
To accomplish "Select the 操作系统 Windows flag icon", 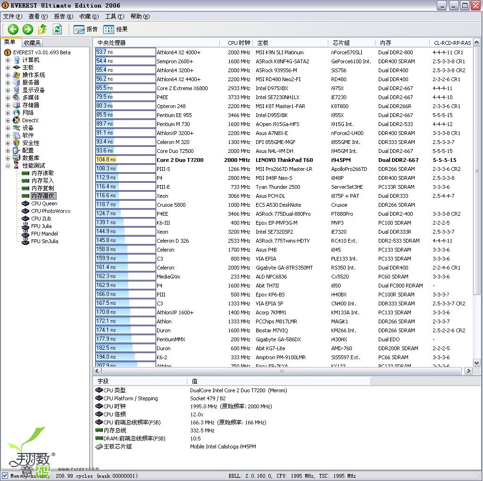I will coord(17,75).
